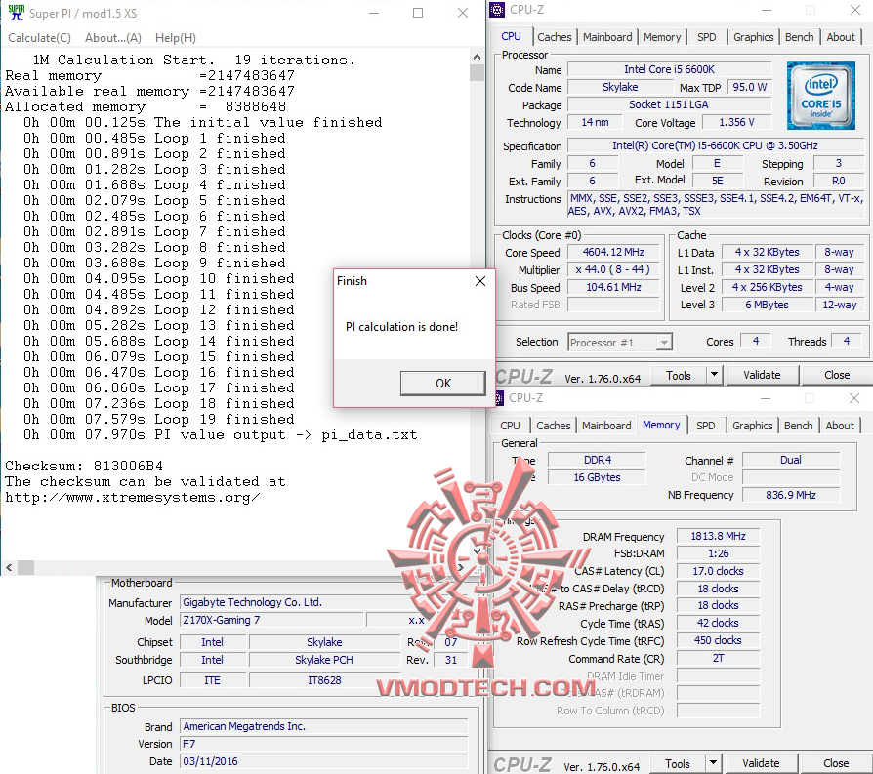The image size is (873, 774).
Task: Select CPU tab in lower CPU-Z window
Action: [510, 426]
